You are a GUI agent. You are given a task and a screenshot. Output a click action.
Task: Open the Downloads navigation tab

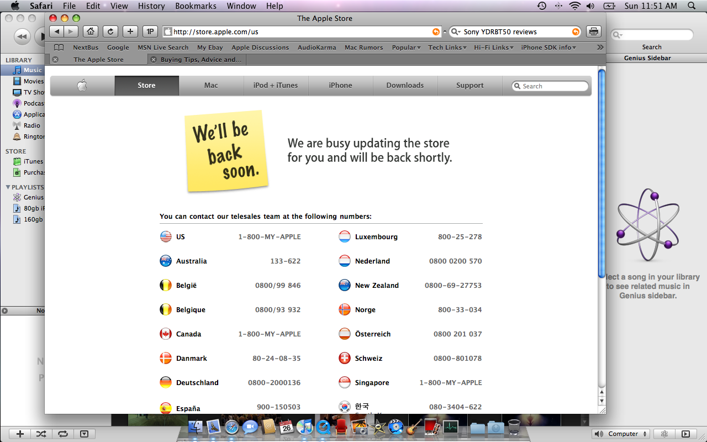click(405, 85)
